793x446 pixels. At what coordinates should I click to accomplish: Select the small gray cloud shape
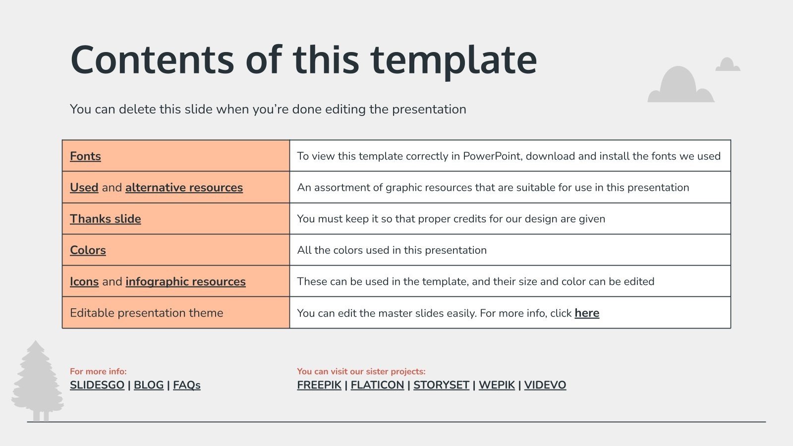click(728, 65)
